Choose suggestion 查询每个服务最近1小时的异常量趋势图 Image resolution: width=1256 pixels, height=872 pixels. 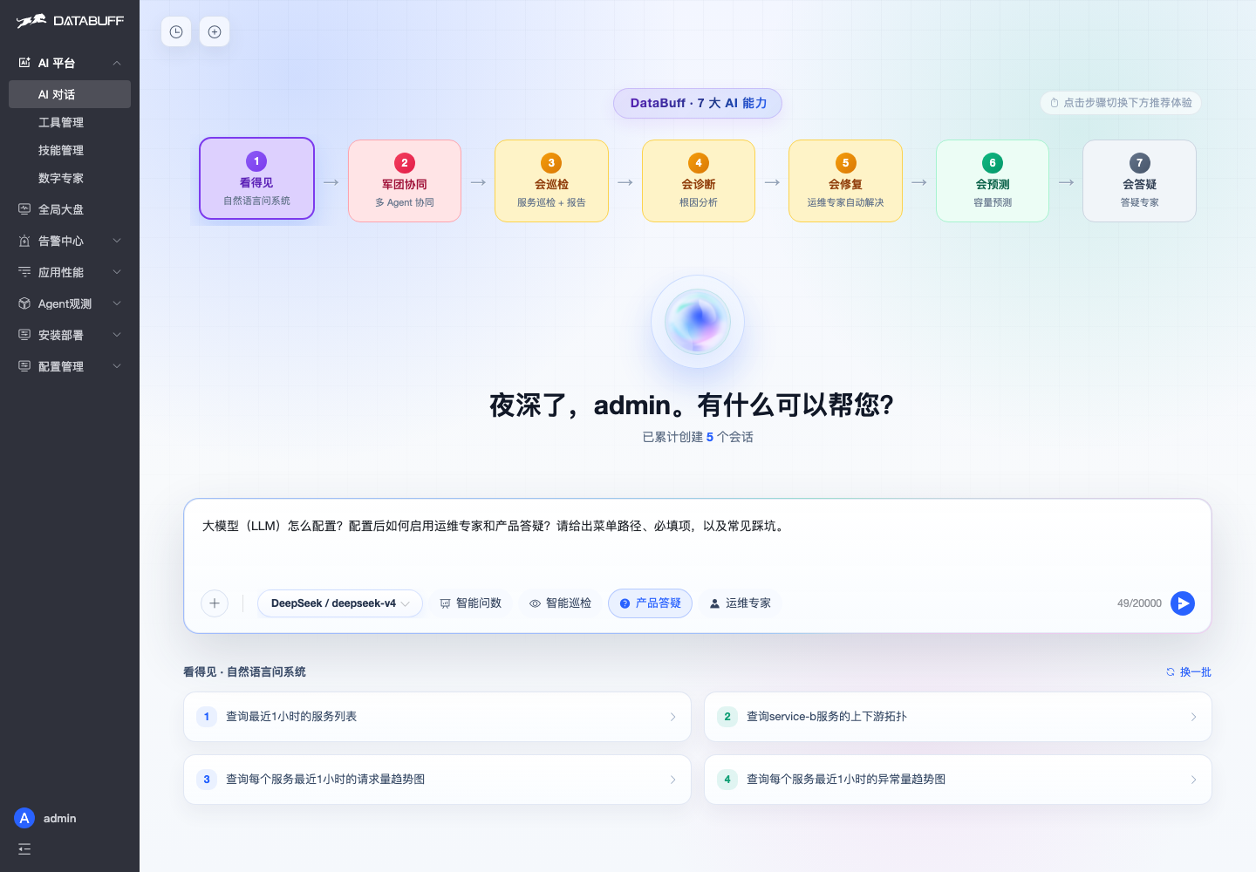click(958, 780)
